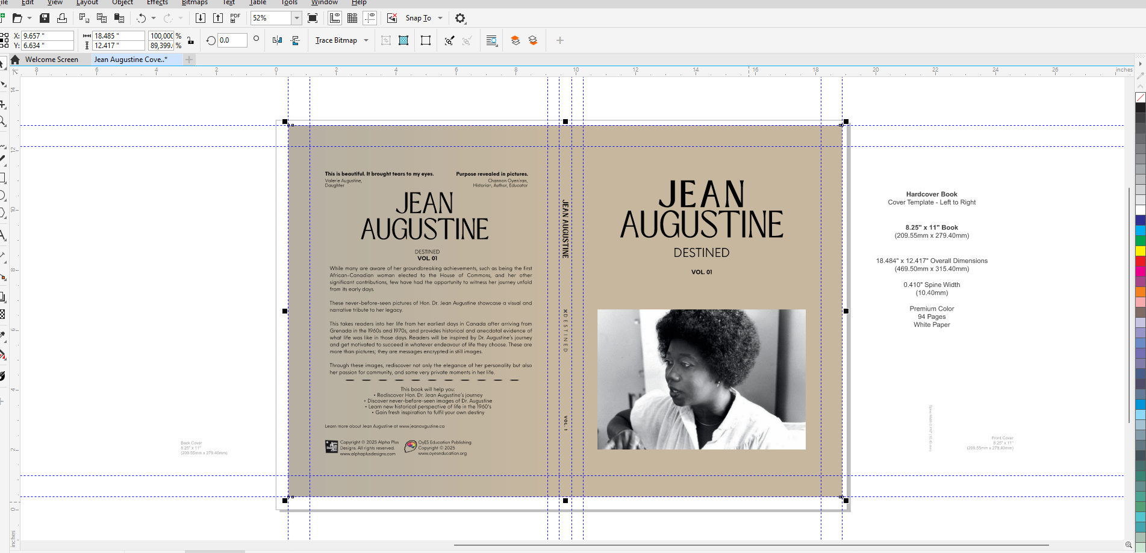Click the new document plus tab button
Screen dimensions: 1146x553
[189, 60]
